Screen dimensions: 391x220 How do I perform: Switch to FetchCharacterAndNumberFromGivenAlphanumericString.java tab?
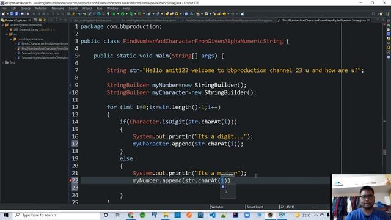[x=228, y=20]
